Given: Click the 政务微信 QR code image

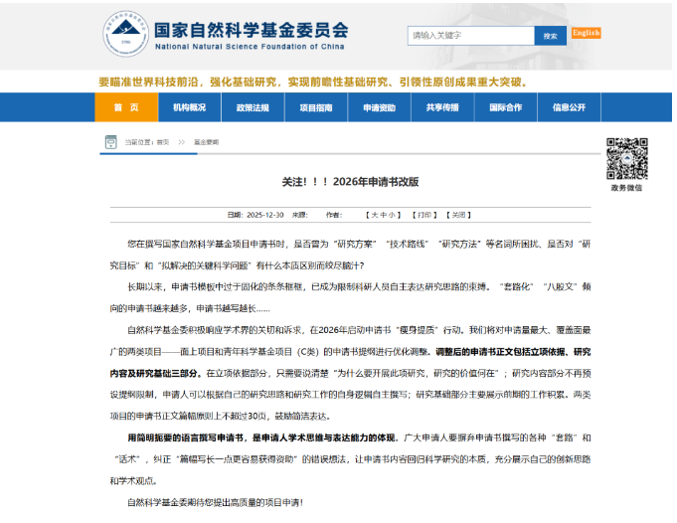Looking at the screenshot, I should (626, 158).
